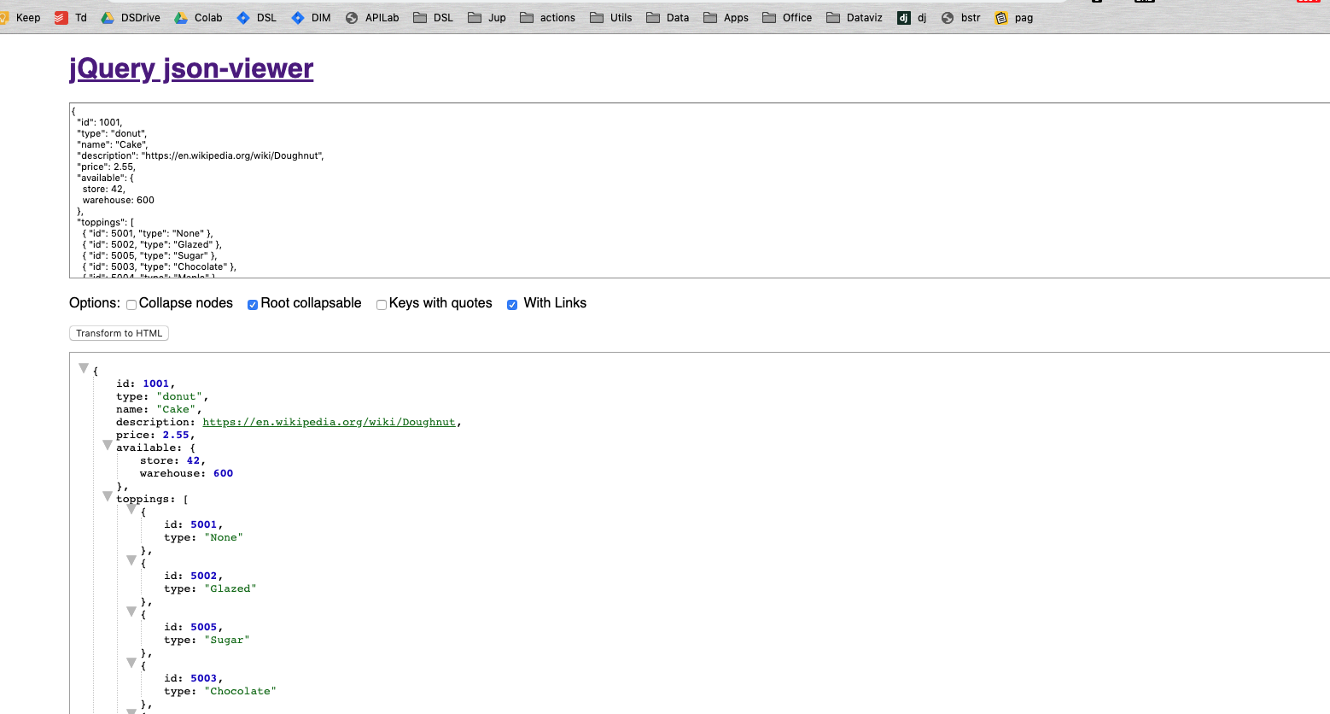1330x714 pixels.
Task: Open the DSL diamond-icon bookmark
Action: [x=257, y=17]
